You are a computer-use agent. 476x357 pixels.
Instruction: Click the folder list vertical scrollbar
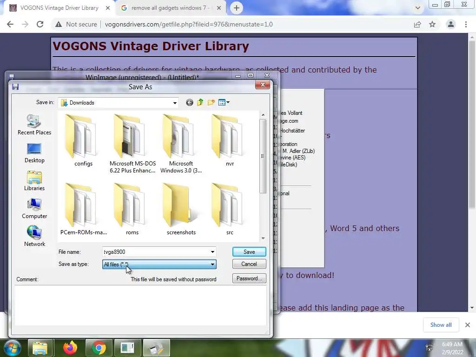click(263, 156)
